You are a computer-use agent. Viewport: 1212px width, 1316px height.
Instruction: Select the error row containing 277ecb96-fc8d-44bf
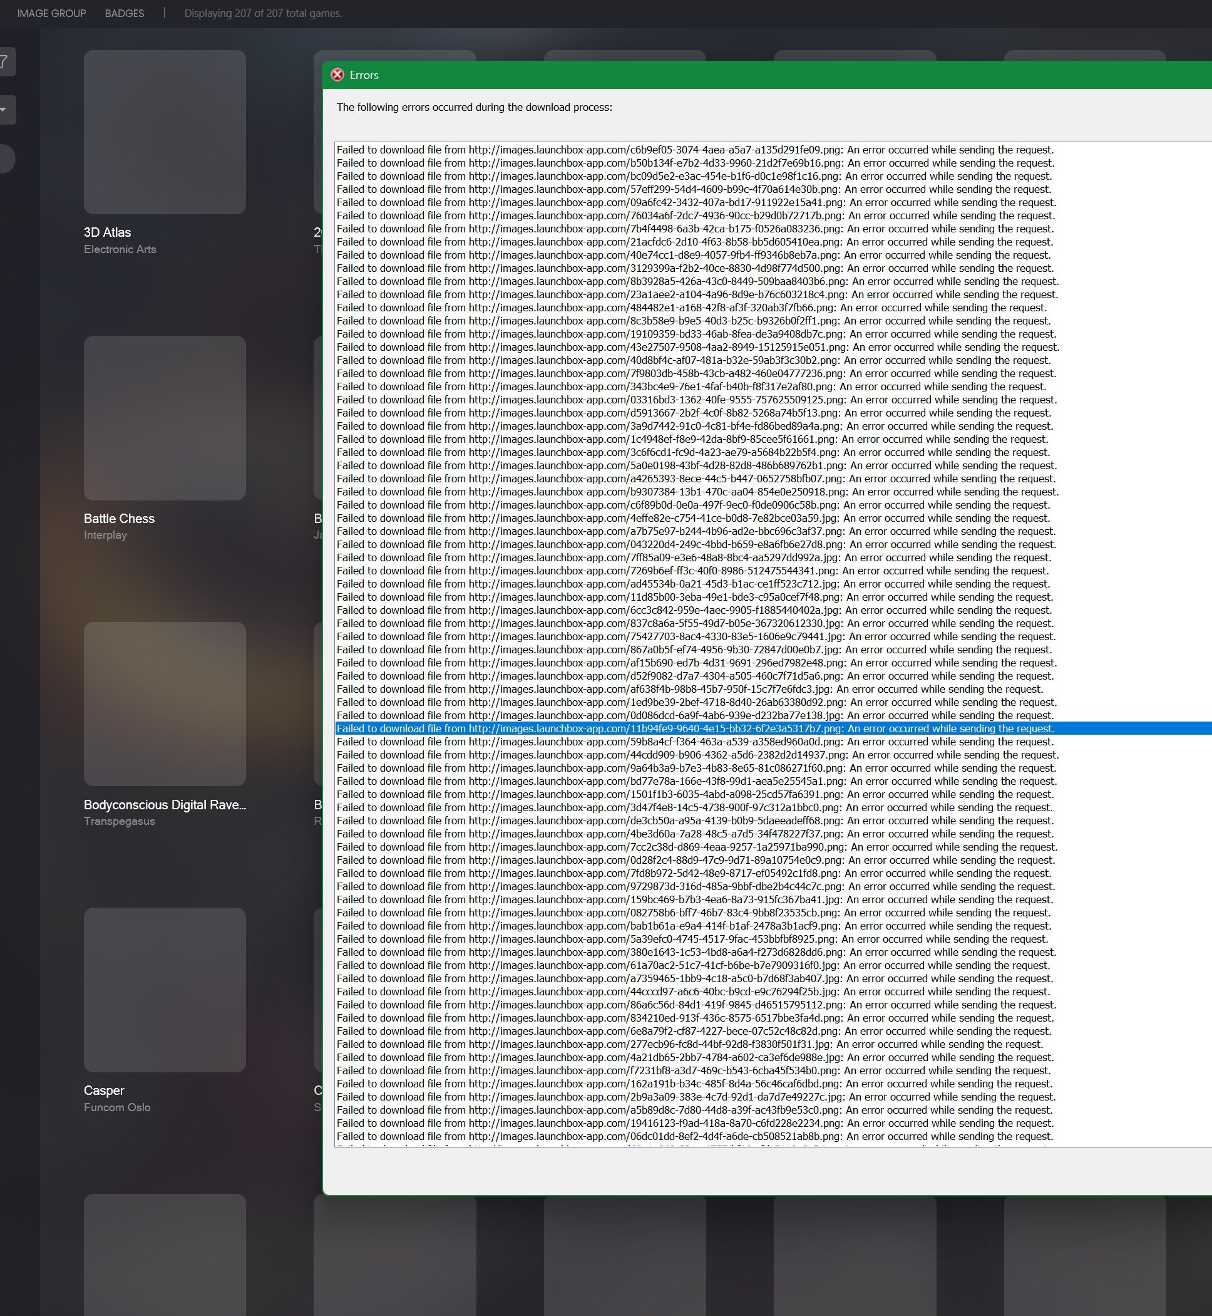pos(773,1044)
